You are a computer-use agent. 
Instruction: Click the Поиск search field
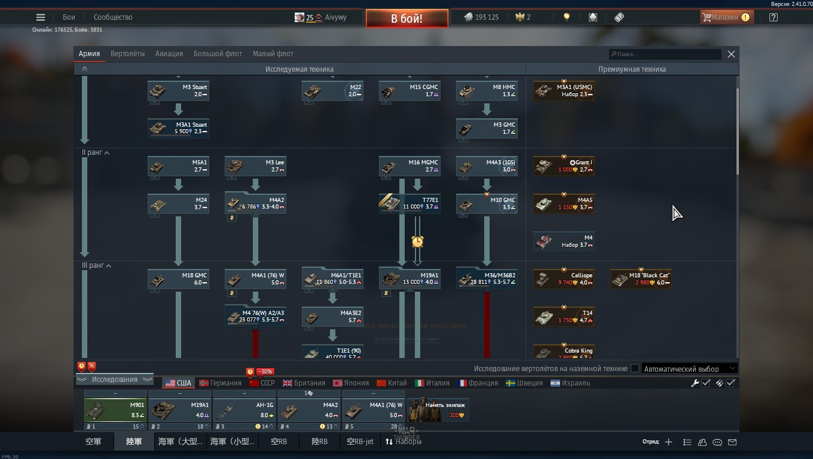665,54
